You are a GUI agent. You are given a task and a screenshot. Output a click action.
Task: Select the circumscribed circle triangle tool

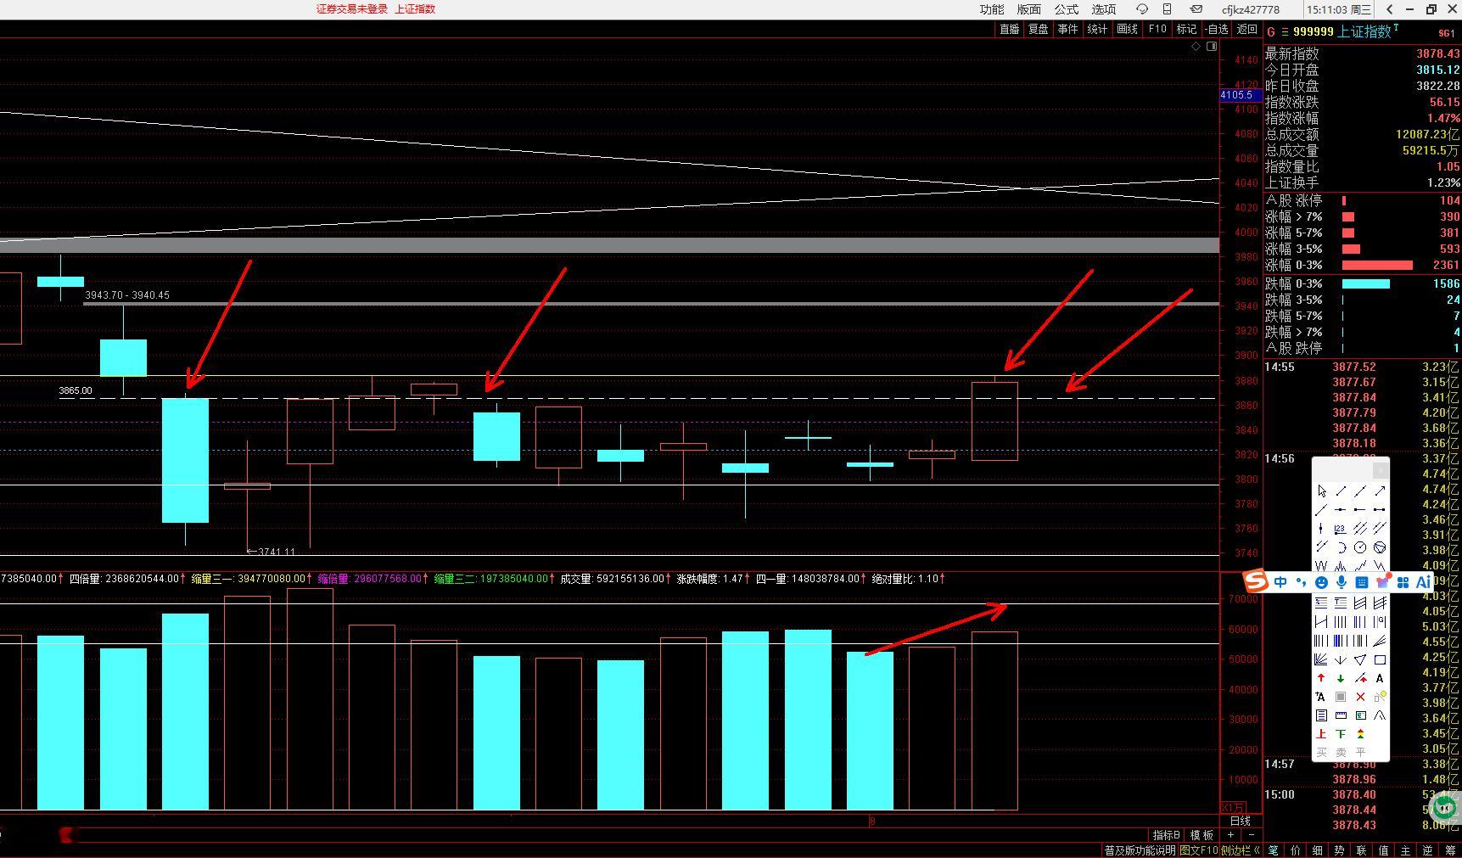point(1380,547)
